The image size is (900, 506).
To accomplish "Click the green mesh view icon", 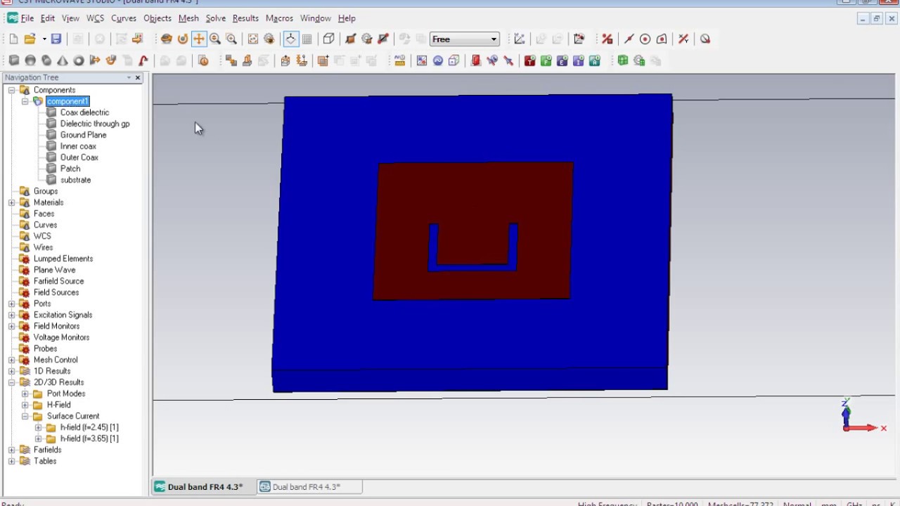I will (623, 61).
